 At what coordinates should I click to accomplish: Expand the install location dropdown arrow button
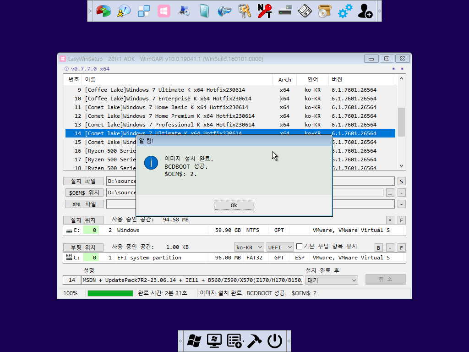(x=390, y=220)
